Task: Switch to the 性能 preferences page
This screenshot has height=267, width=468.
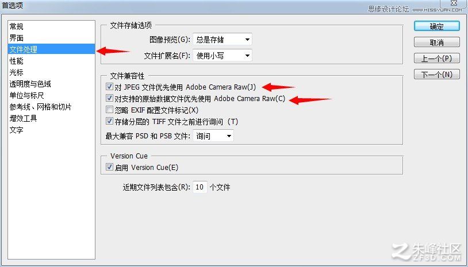Action: coord(17,61)
